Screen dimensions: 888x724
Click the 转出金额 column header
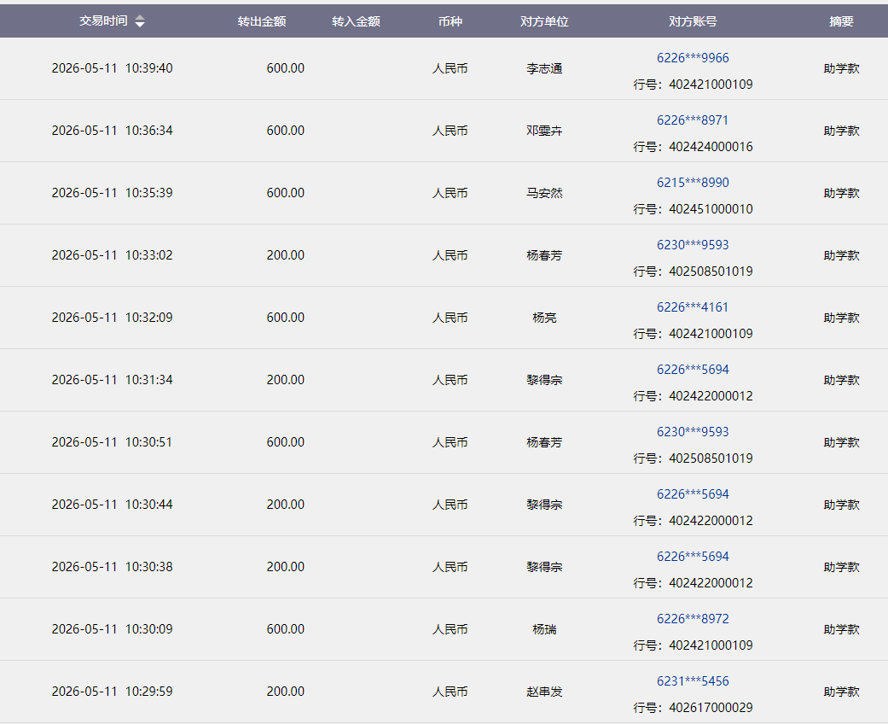coord(262,21)
